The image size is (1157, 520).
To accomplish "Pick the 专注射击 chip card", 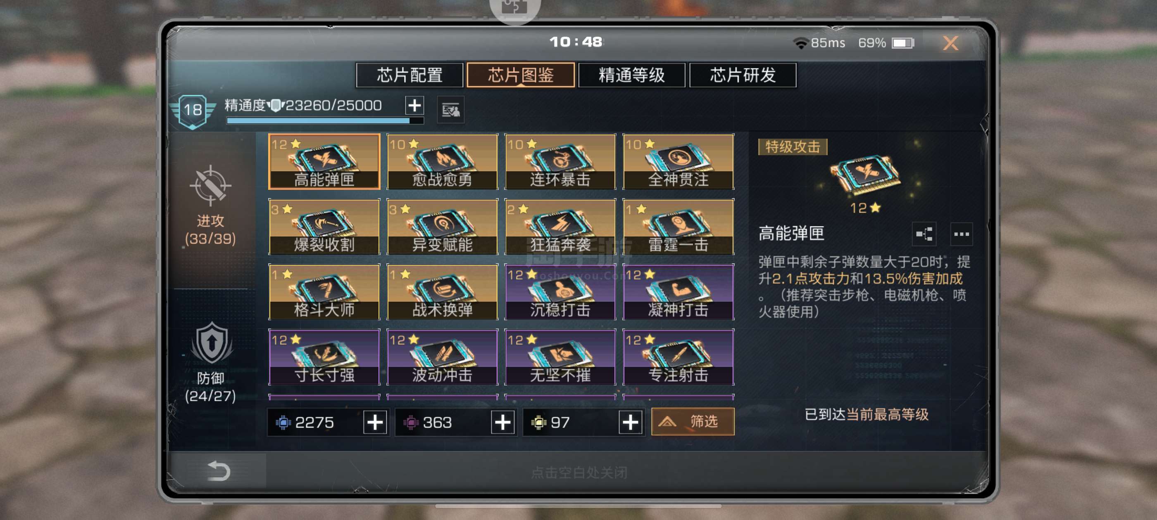I will [678, 357].
